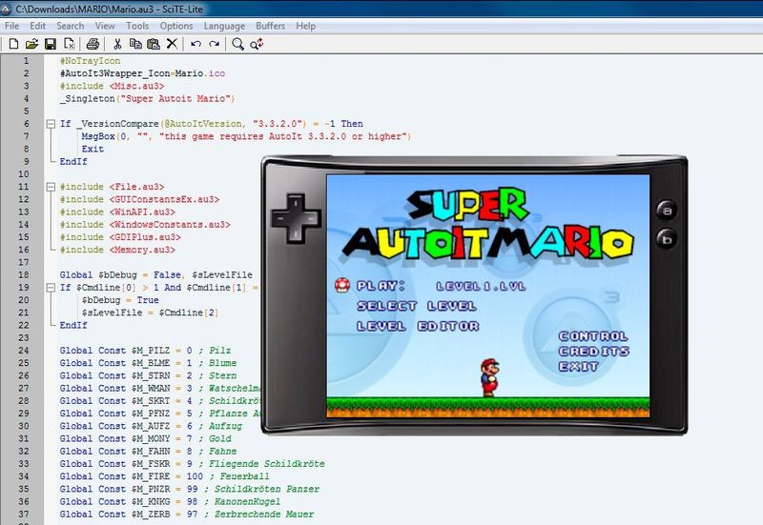Collapse the fold at line 19 If block
Screen dimensions: 763x525
51,288
